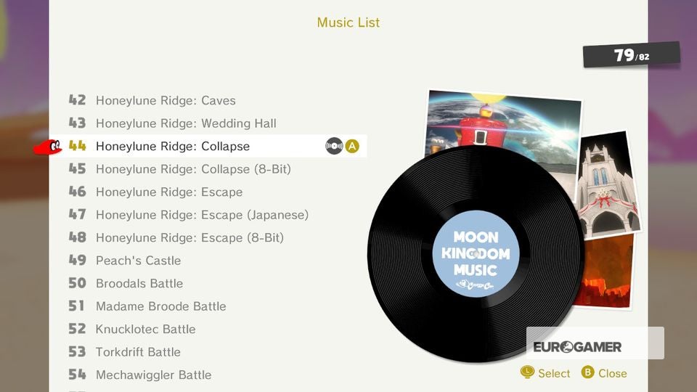Click the red Cappy cursor icon

click(x=48, y=147)
